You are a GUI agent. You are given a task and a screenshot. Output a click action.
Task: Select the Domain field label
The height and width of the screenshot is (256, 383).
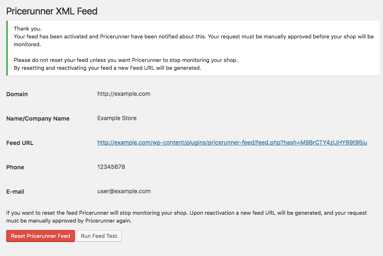(17, 94)
